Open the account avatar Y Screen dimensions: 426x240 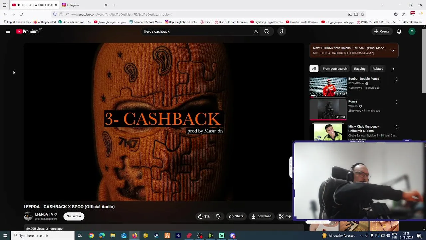point(412,31)
